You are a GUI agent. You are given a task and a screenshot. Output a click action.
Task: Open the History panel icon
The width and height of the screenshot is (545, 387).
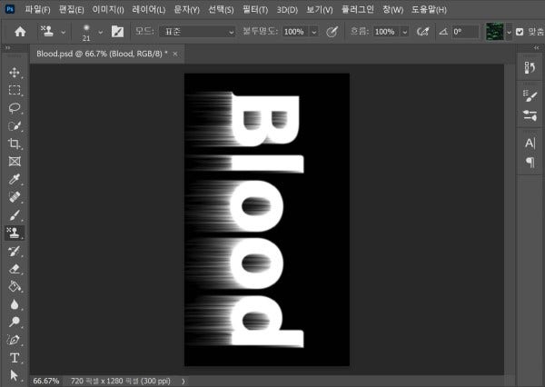tap(530, 67)
